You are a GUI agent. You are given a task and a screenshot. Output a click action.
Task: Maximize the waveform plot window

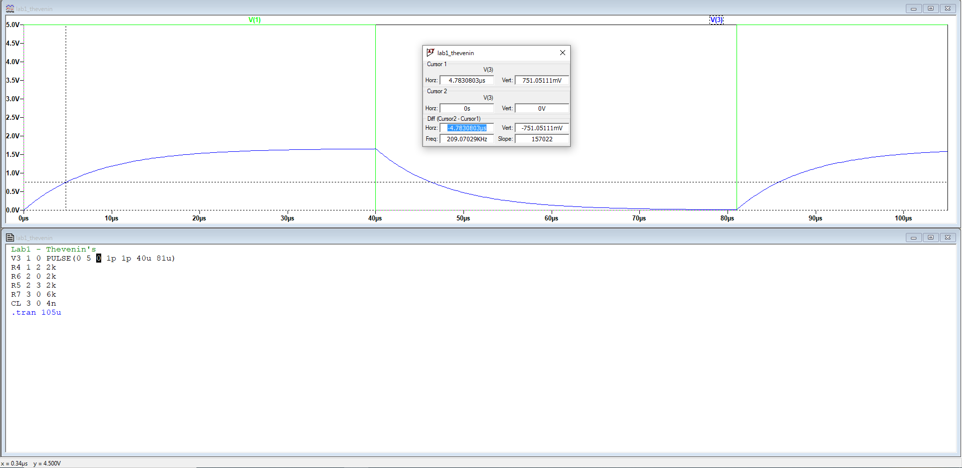930,9
